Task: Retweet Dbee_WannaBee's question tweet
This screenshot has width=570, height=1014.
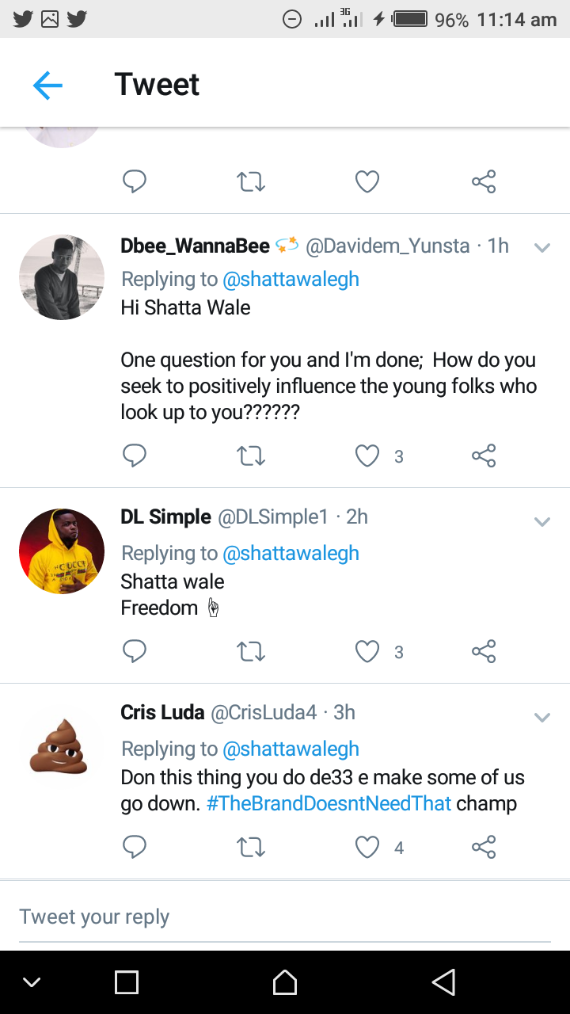Action: [x=251, y=456]
